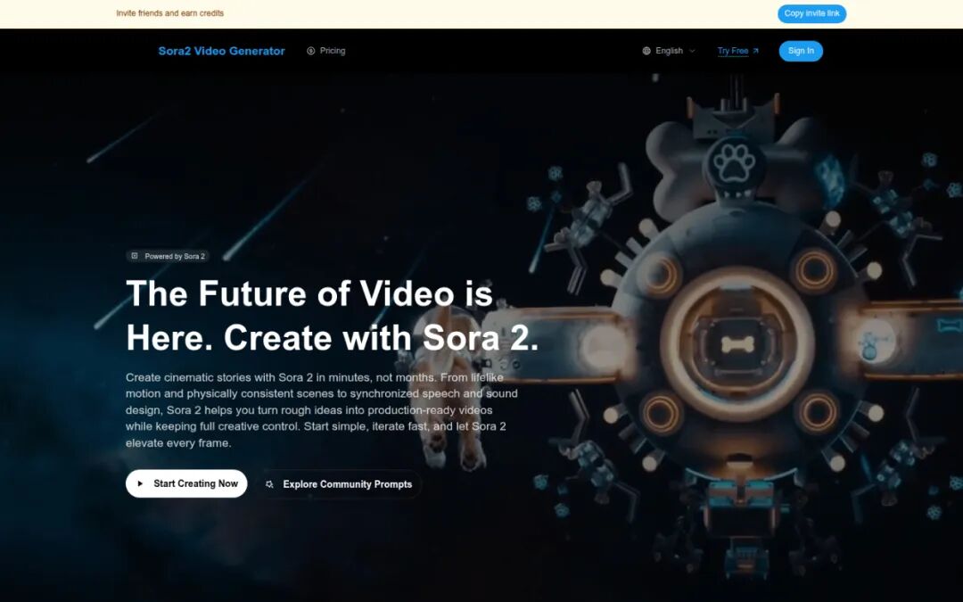Click the icon in the Powered by badge
This screenshot has width=963, height=602.
[135, 256]
